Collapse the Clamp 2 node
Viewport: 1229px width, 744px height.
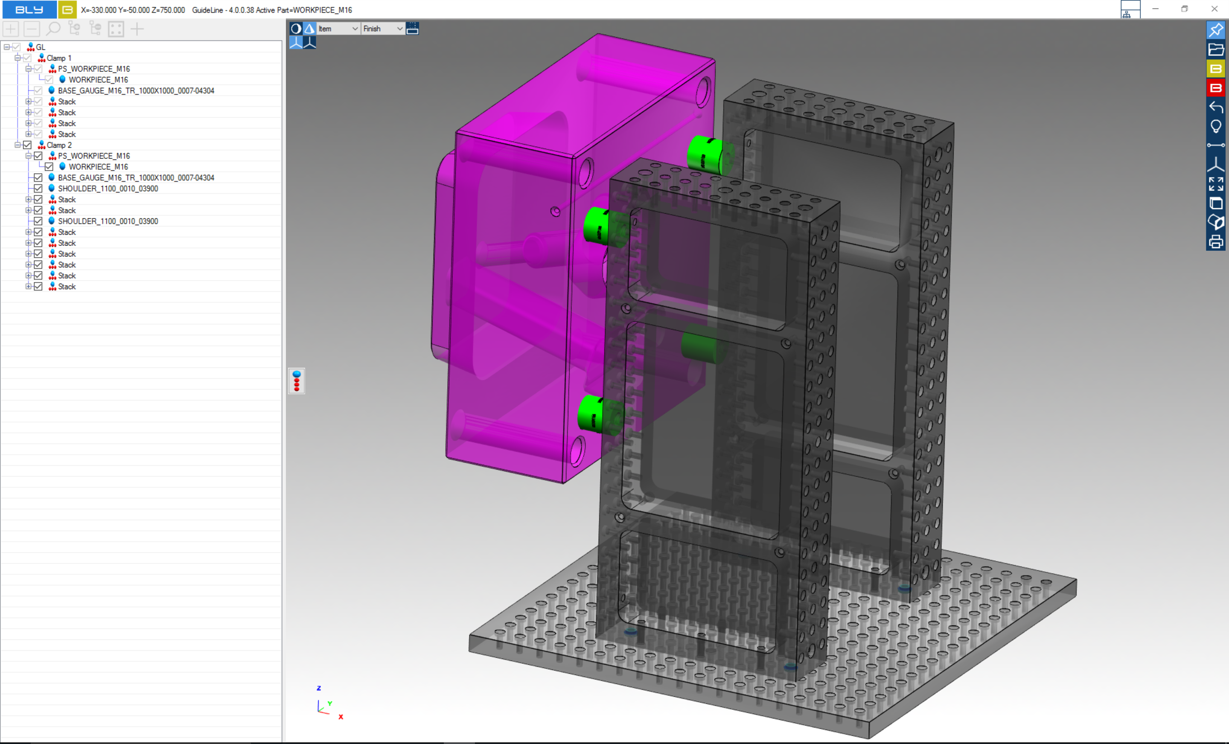pyautogui.click(x=17, y=145)
